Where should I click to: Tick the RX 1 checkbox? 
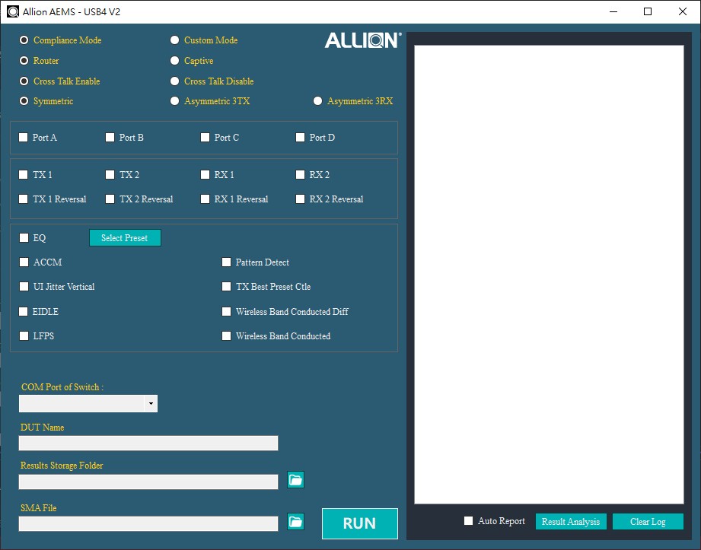point(205,174)
